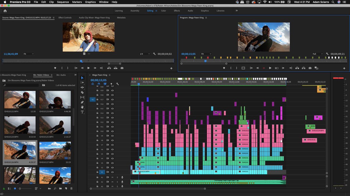Select the Hand tool
Screen dimensions: 350x196
(82, 107)
